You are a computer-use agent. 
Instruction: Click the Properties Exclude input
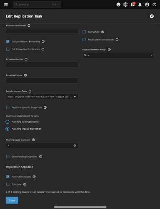coord(42,81)
